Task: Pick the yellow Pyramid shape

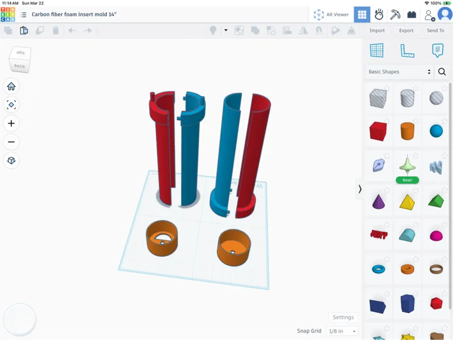Action: (x=407, y=202)
